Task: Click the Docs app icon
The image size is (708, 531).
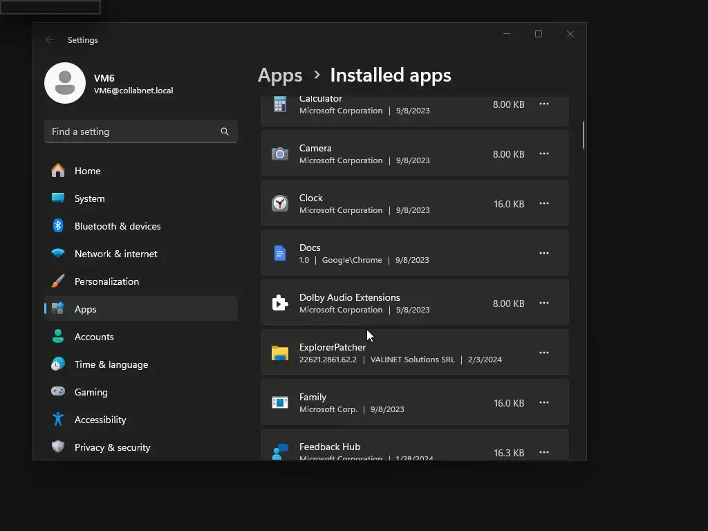Action: [280, 253]
